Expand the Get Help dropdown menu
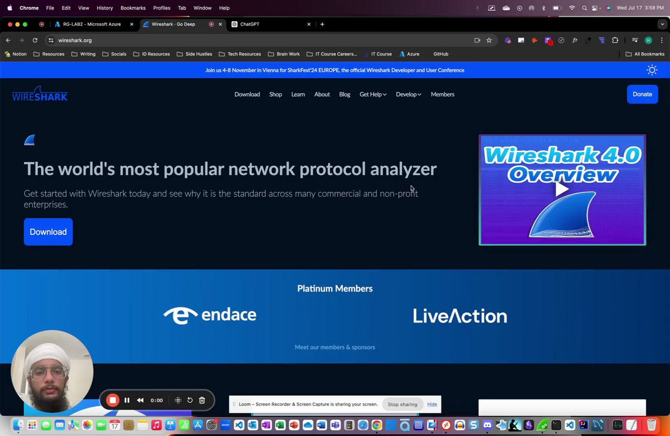670x436 pixels. (x=373, y=94)
